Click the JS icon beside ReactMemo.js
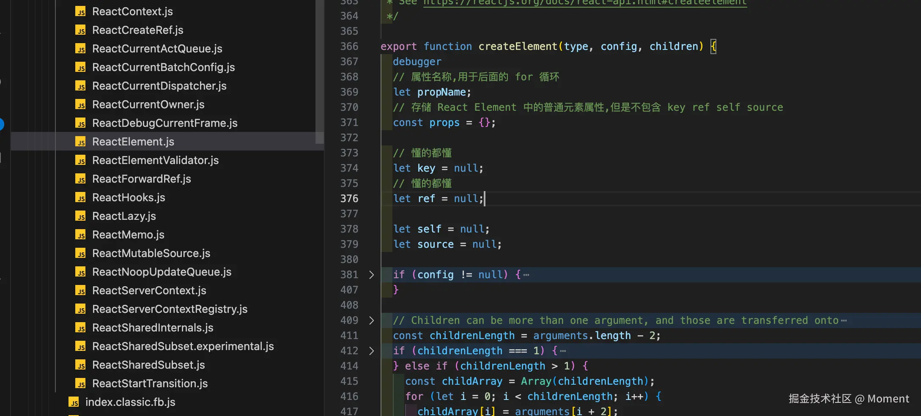Viewport: 921px width, 416px height. click(x=80, y=235)
